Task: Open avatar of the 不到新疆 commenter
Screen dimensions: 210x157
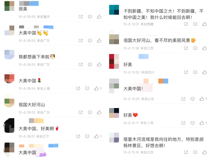Action: (x=114, y=10)
